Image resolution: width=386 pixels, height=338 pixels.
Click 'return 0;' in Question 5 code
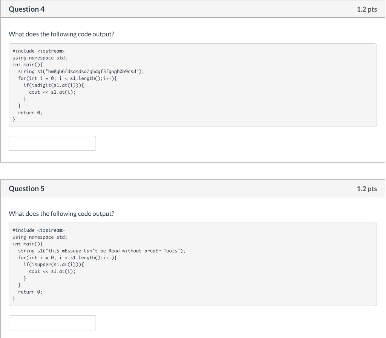(30, 292)
